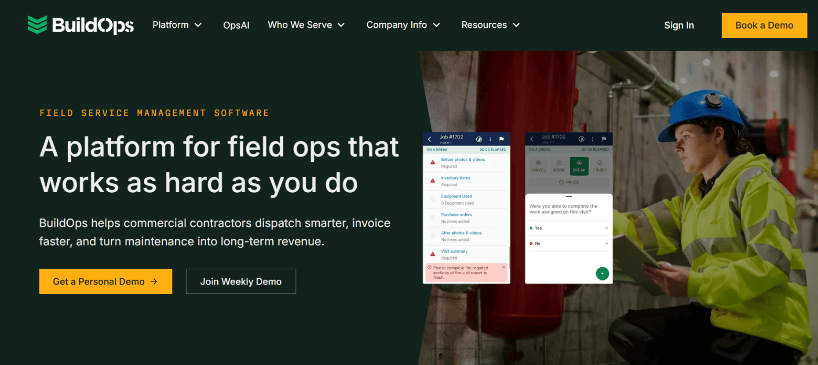Toggle the Purchase orders status circle
Screen dimensions: 818x365
pos(433,218)
